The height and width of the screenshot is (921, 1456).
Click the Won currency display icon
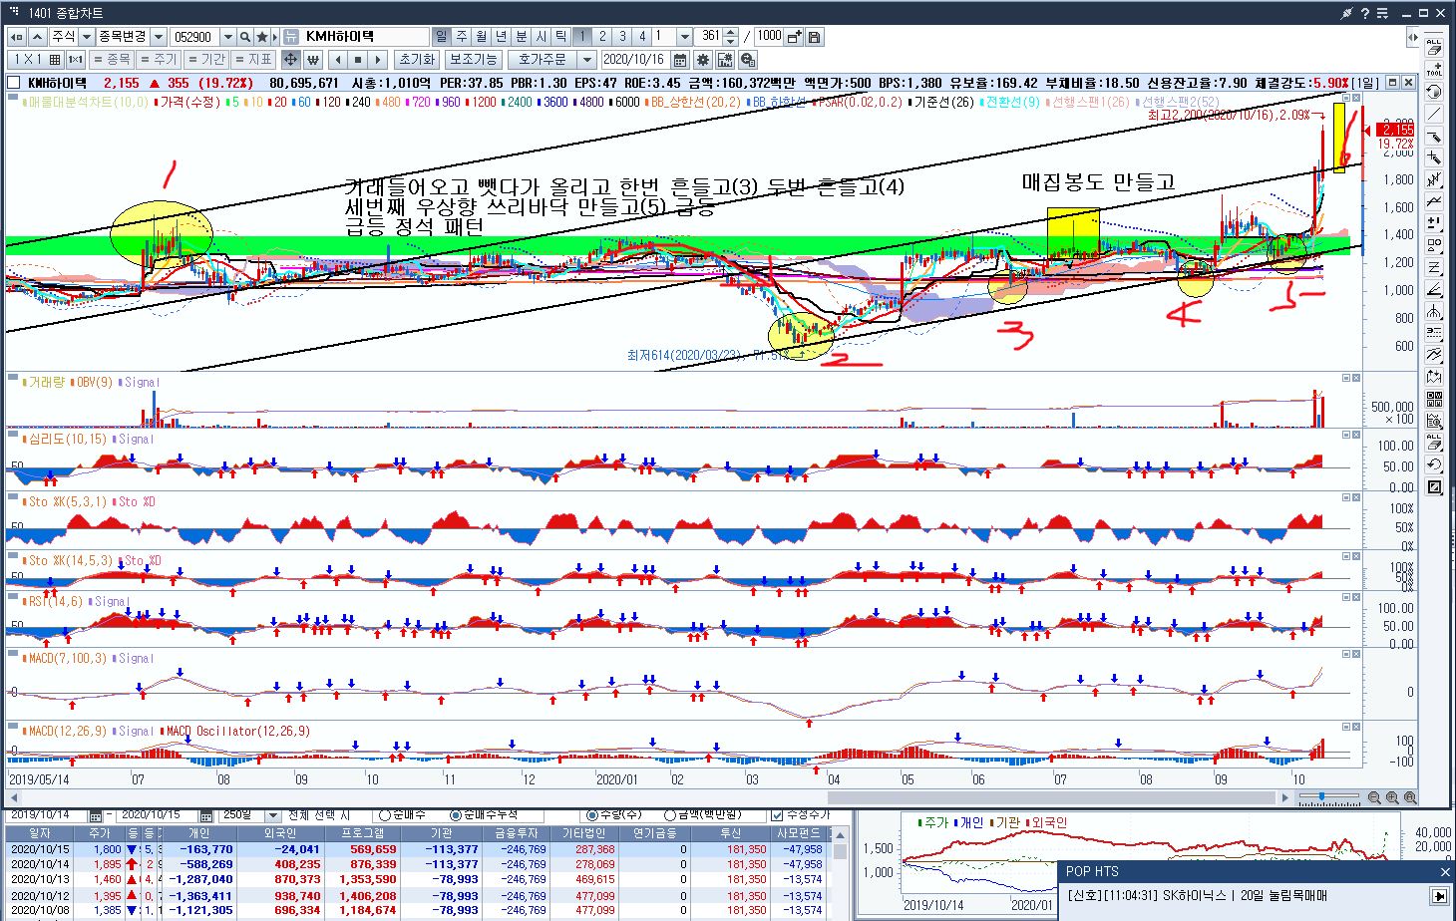pos(312,60)
